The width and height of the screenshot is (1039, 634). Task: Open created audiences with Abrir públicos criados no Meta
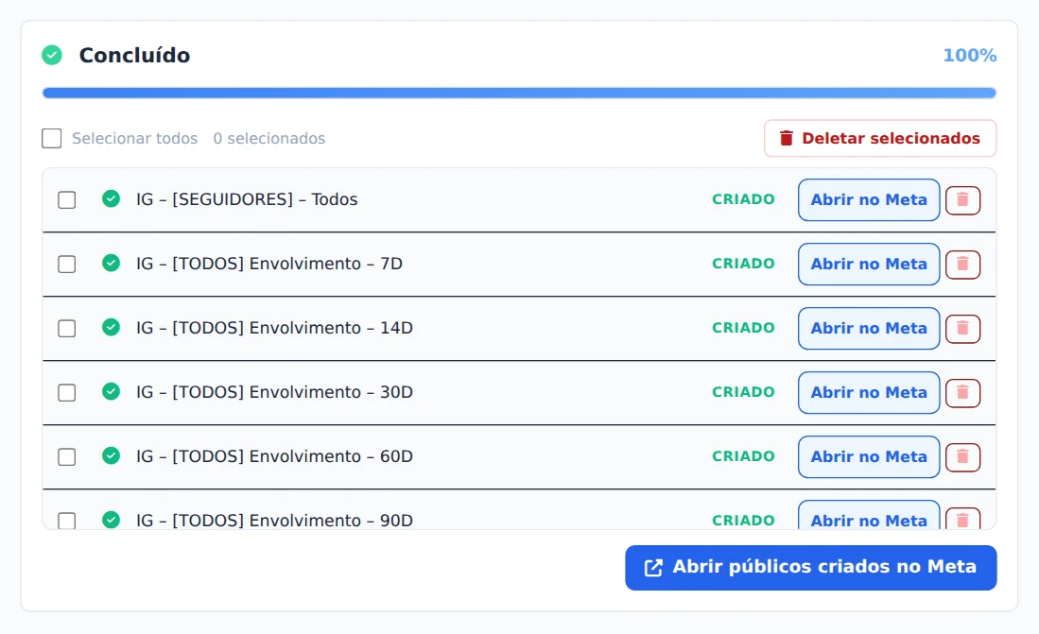tap(811, 568)
